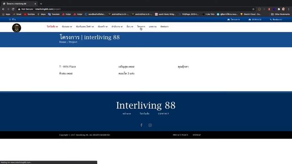Click the browser forward arrow

coord(8,9)
